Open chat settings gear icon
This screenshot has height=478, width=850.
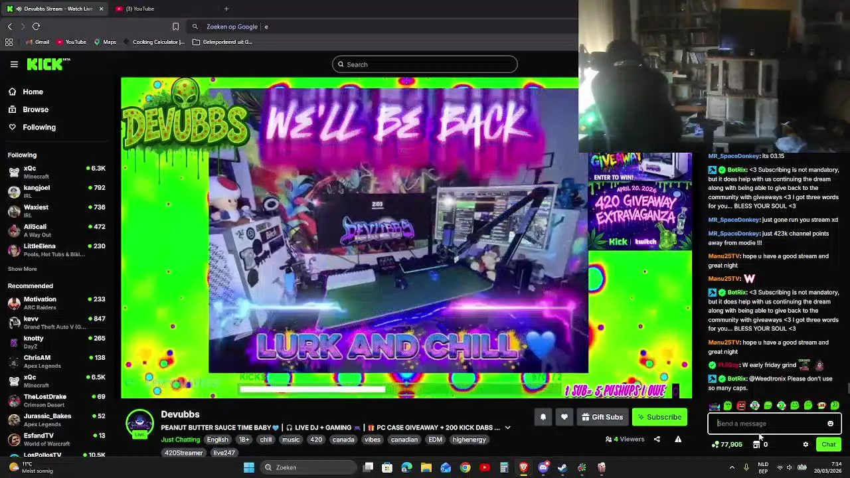coord(806,445)
